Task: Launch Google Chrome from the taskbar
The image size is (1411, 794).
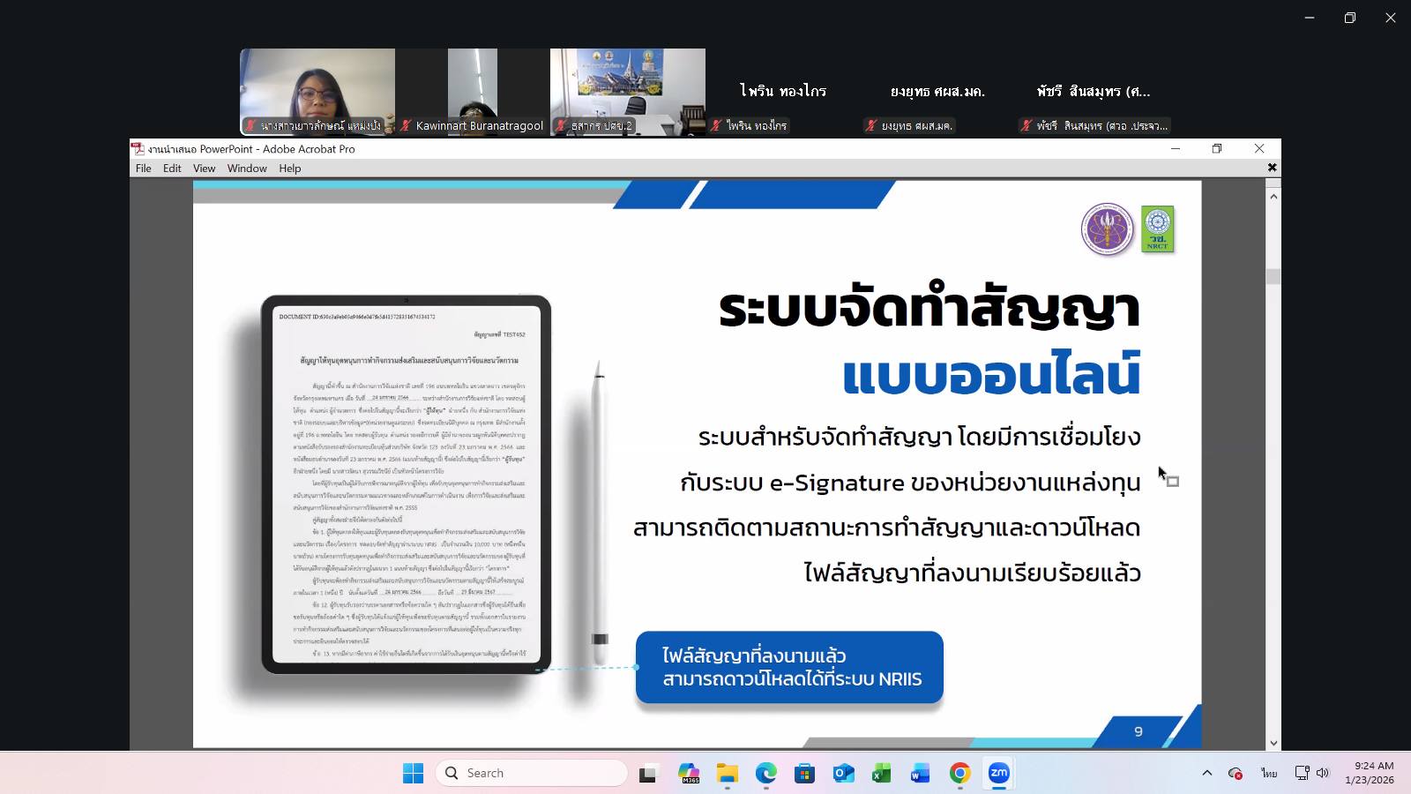Action: pyautogui.click(x=959, y=773)
